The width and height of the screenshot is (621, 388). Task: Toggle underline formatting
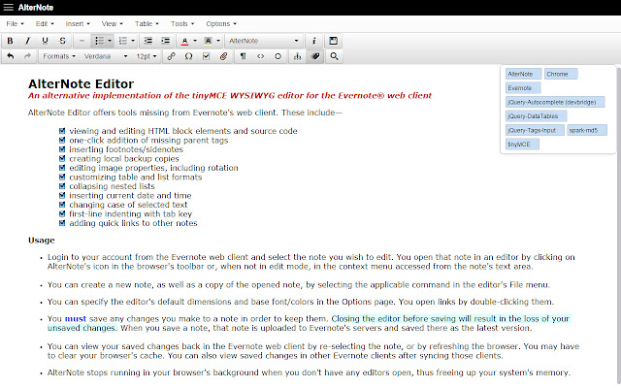point(45,41)
